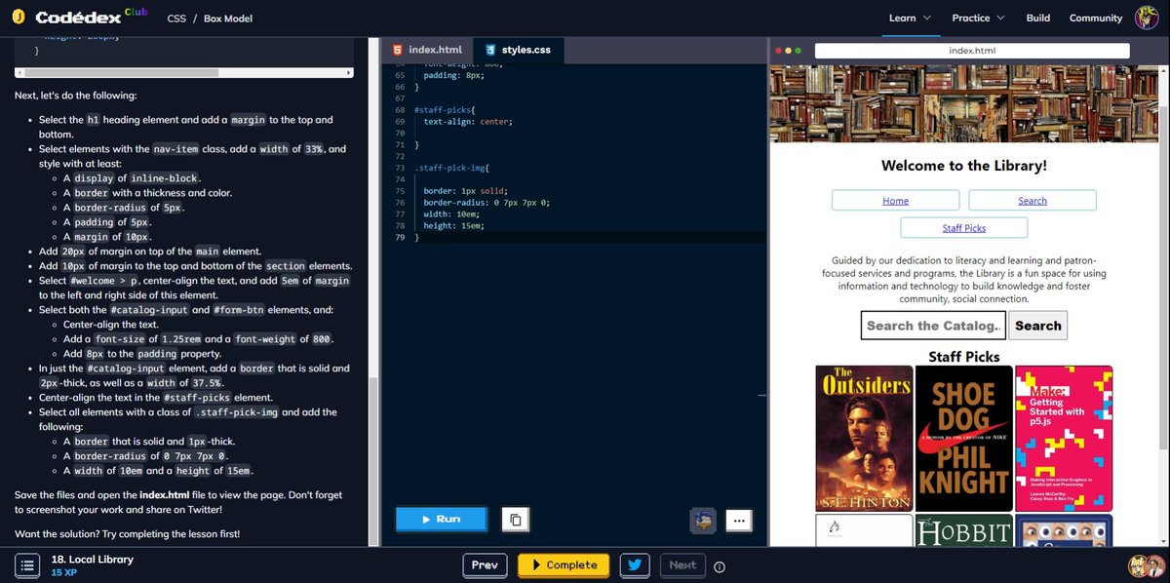Expand the Learn dropdown menu
The image size is (1170, 583).
[x=910, y=18]
